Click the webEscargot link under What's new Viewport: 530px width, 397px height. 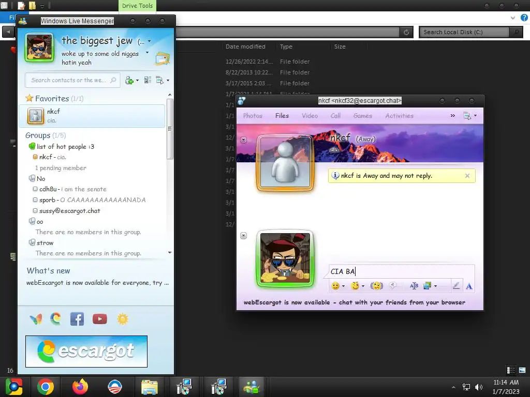97,283
